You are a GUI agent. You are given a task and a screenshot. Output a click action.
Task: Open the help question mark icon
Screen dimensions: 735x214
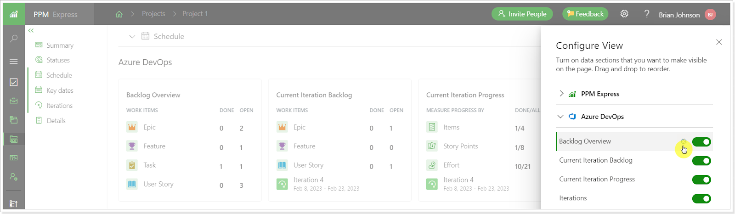click(647, 14)
